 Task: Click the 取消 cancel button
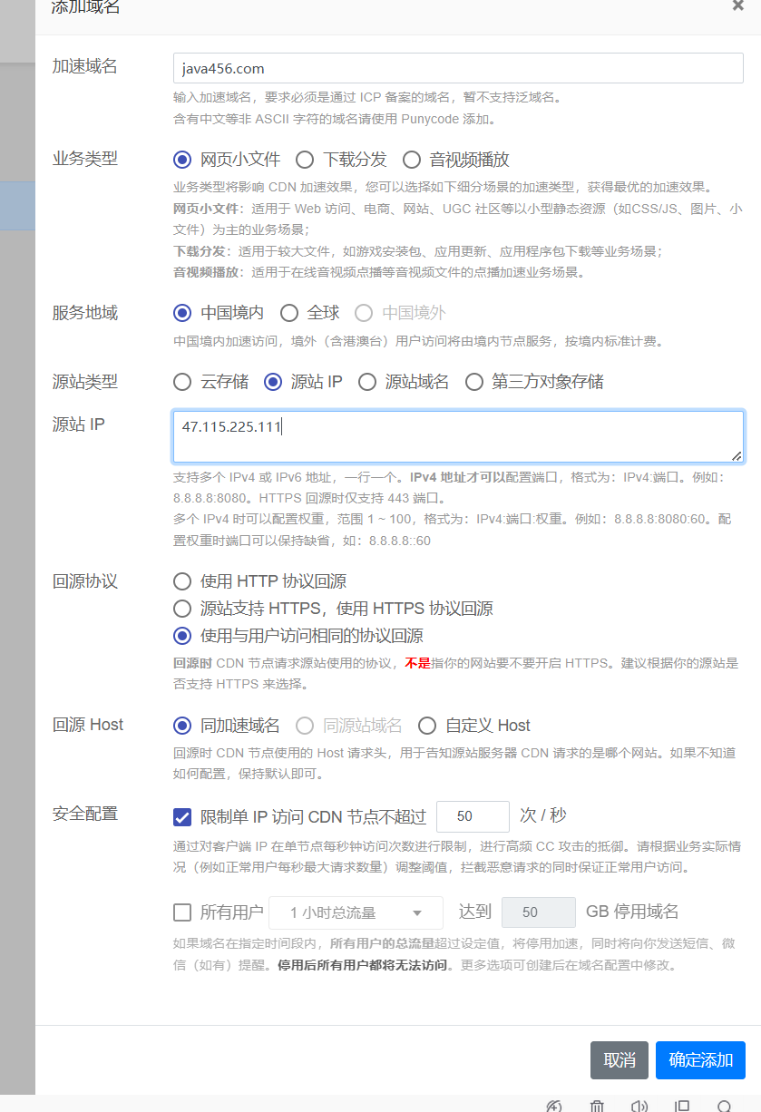tap(619, 1059)
